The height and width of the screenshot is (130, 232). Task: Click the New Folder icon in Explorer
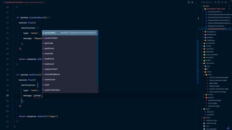(x=219, y=2)
